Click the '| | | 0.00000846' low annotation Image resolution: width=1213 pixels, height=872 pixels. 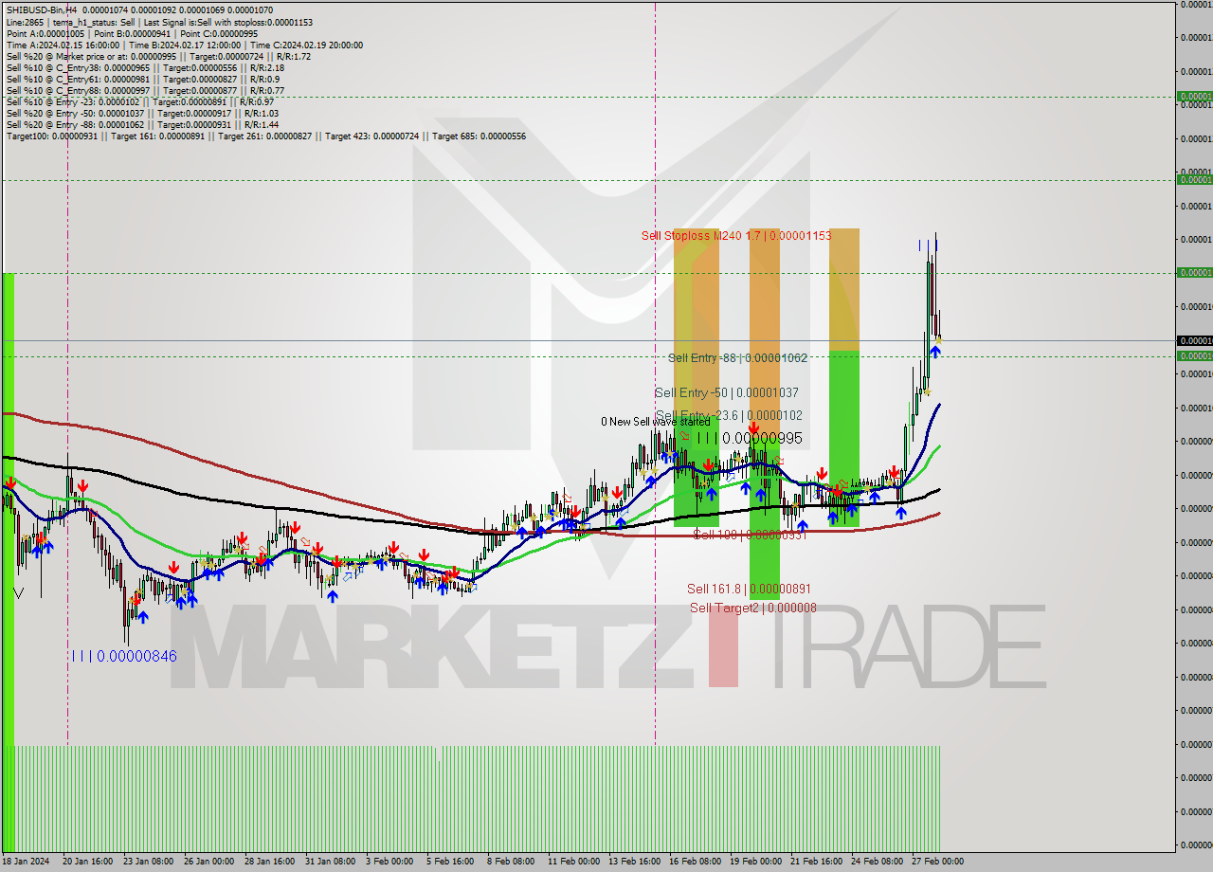coord(124,655)
